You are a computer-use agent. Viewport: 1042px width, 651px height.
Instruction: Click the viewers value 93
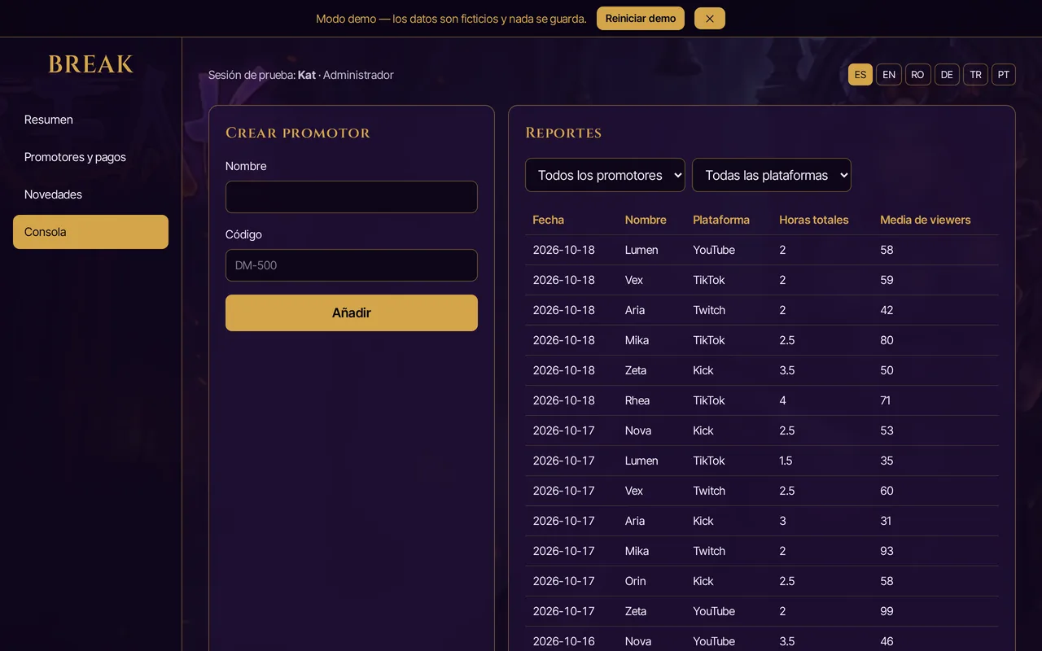(x=887, y=551)
